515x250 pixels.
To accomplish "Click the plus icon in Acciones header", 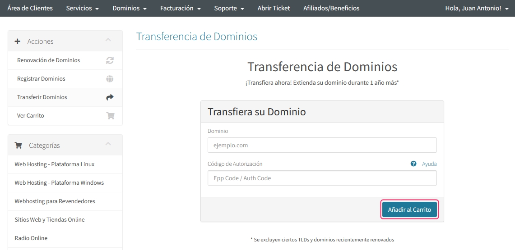I will point(18,41).
